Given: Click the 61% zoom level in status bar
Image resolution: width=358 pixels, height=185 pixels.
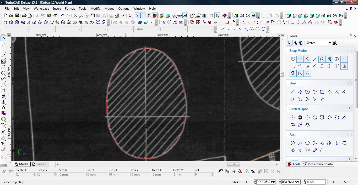Looking at the screenshot, I should coord(332,182).
